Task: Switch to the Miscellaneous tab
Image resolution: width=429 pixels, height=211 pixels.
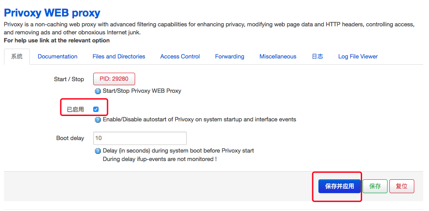Action: click(278, 57)
